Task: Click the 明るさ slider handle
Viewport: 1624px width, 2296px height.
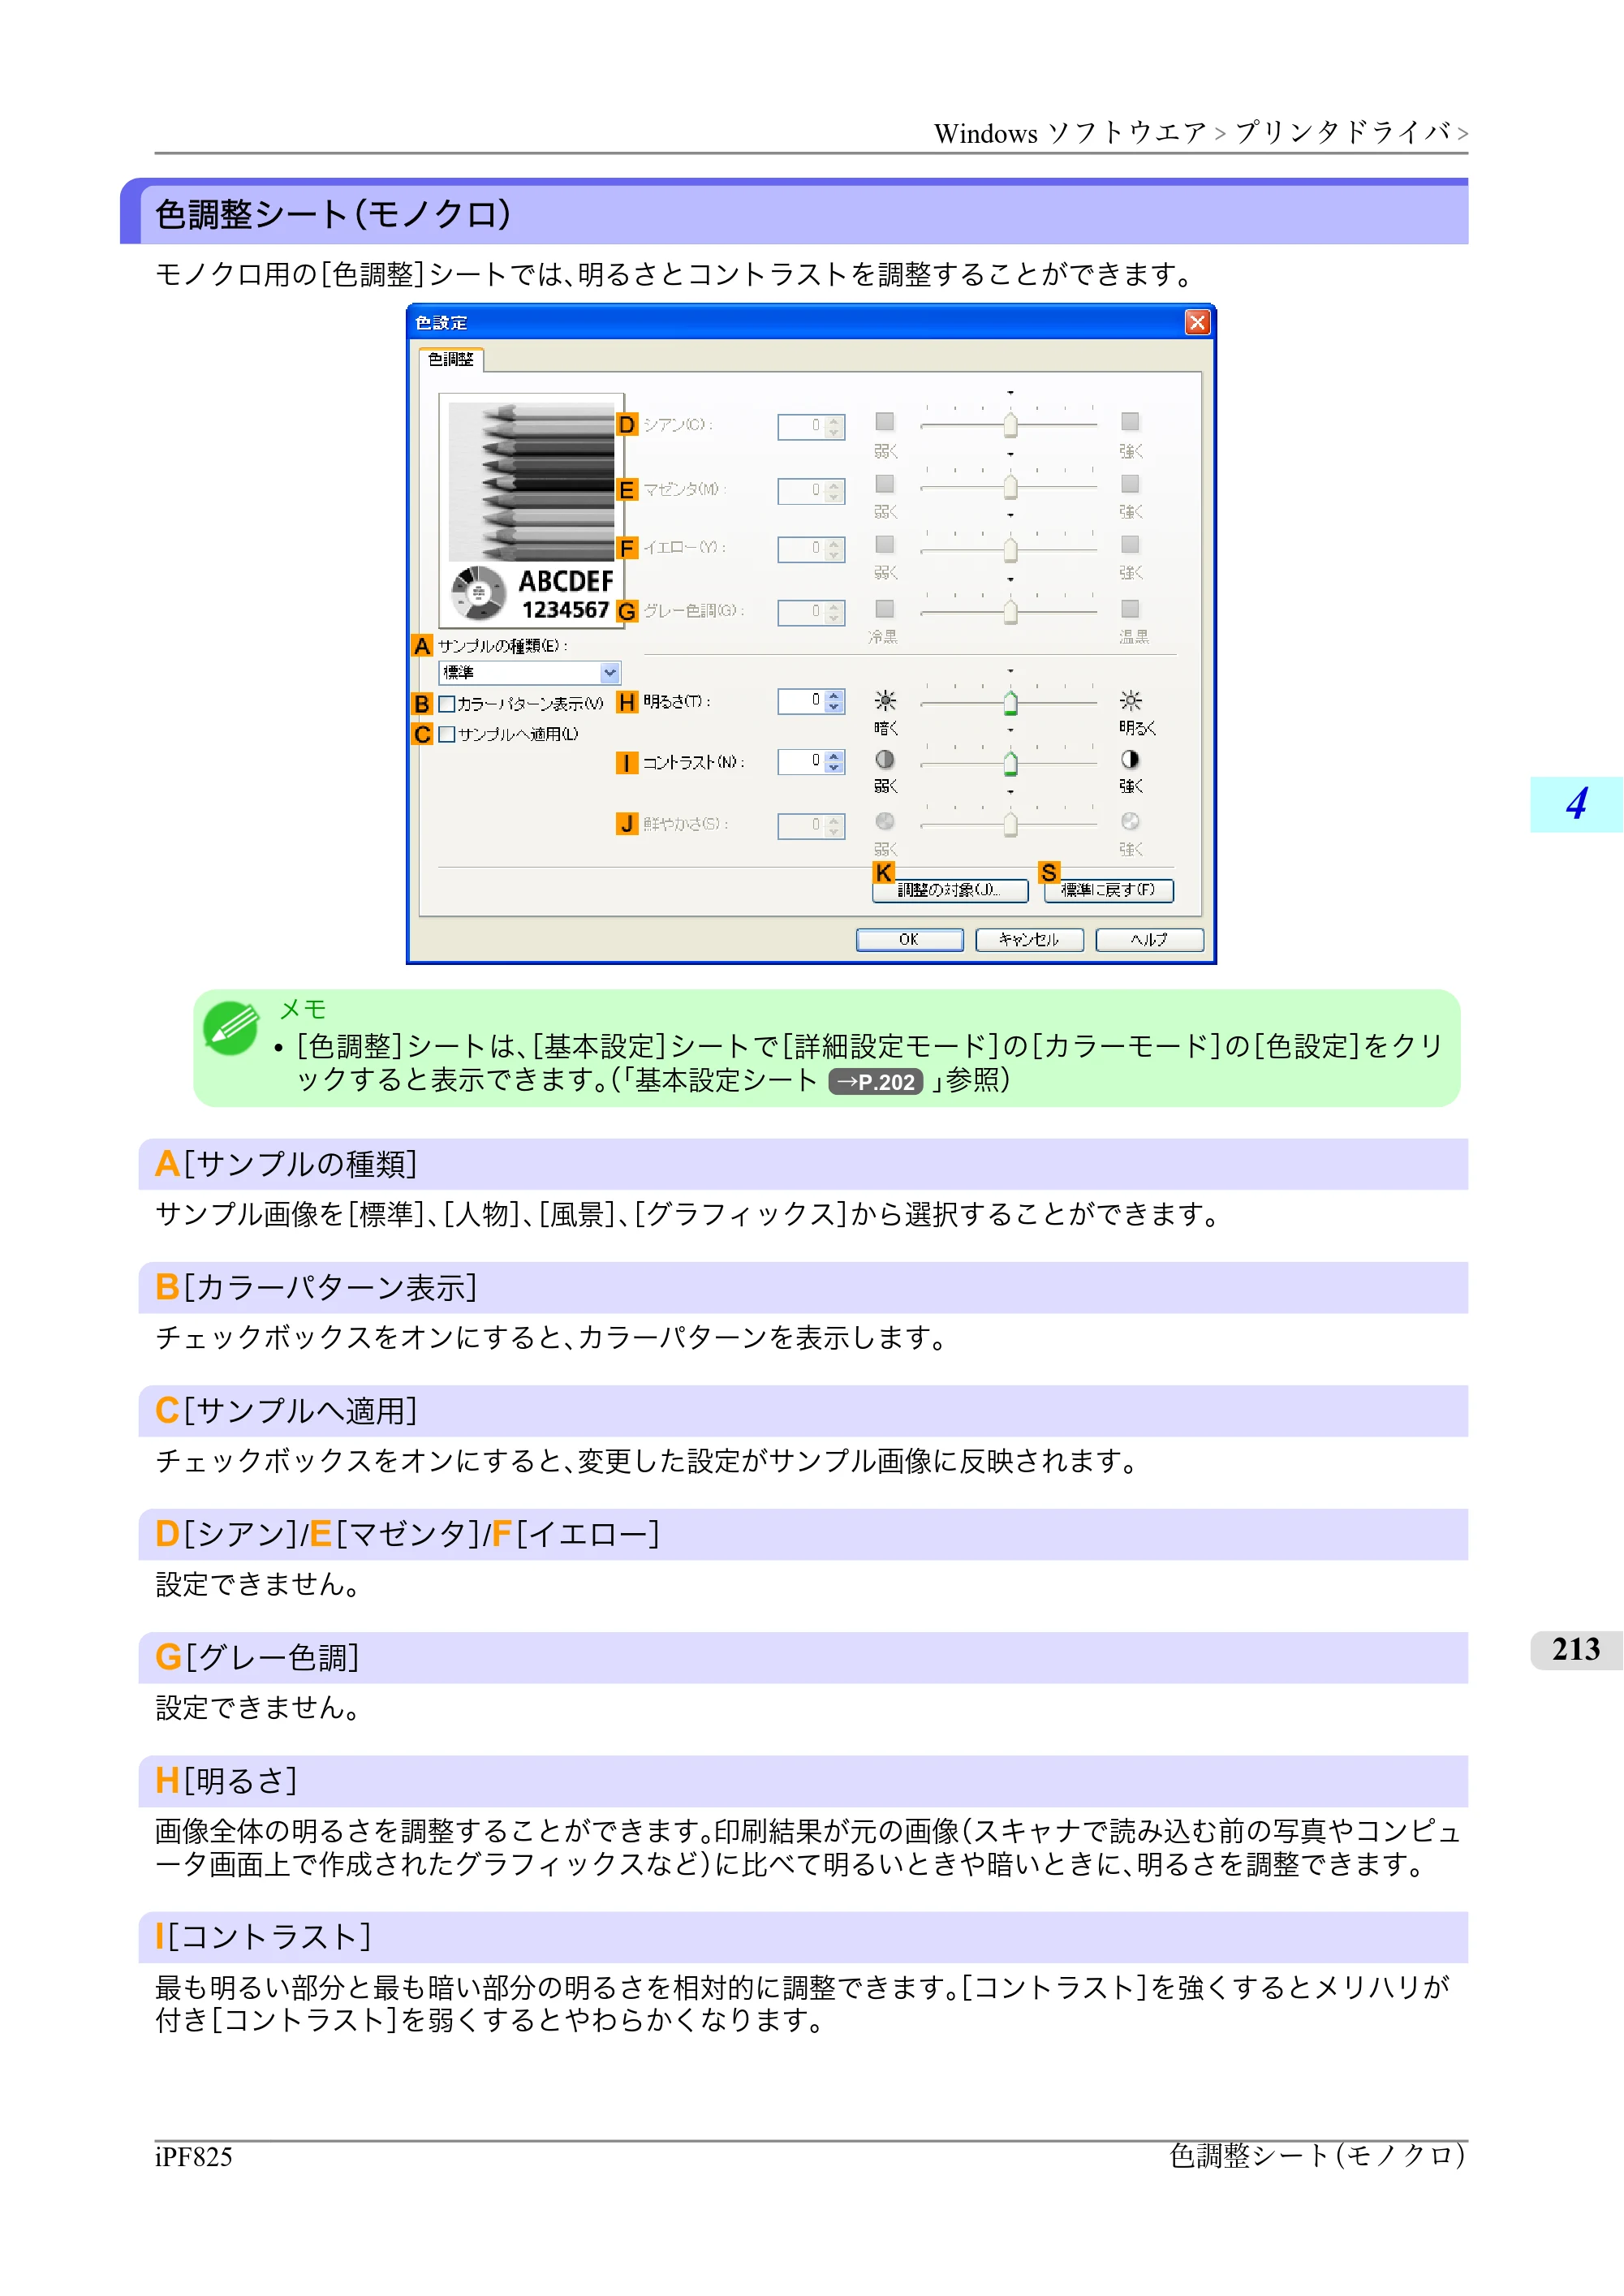Action: coord(1010,704)
